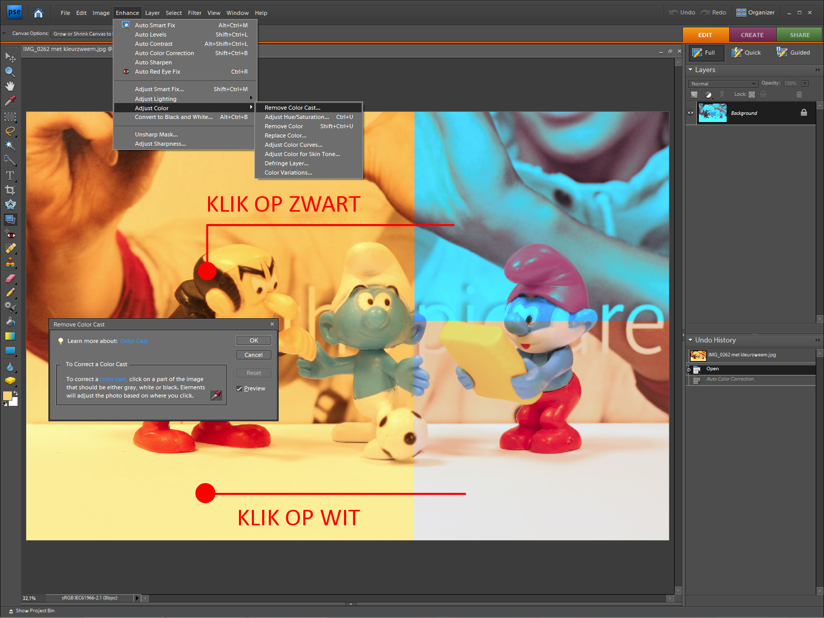
Task: Select the Hand tool
Action: point(10,86)
